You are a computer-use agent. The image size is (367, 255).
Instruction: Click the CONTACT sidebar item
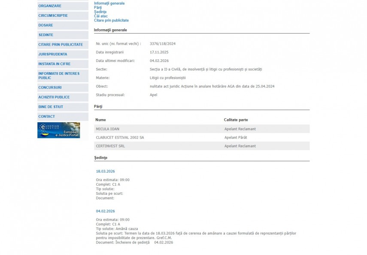pyautogui.click(x=46, y=117)
